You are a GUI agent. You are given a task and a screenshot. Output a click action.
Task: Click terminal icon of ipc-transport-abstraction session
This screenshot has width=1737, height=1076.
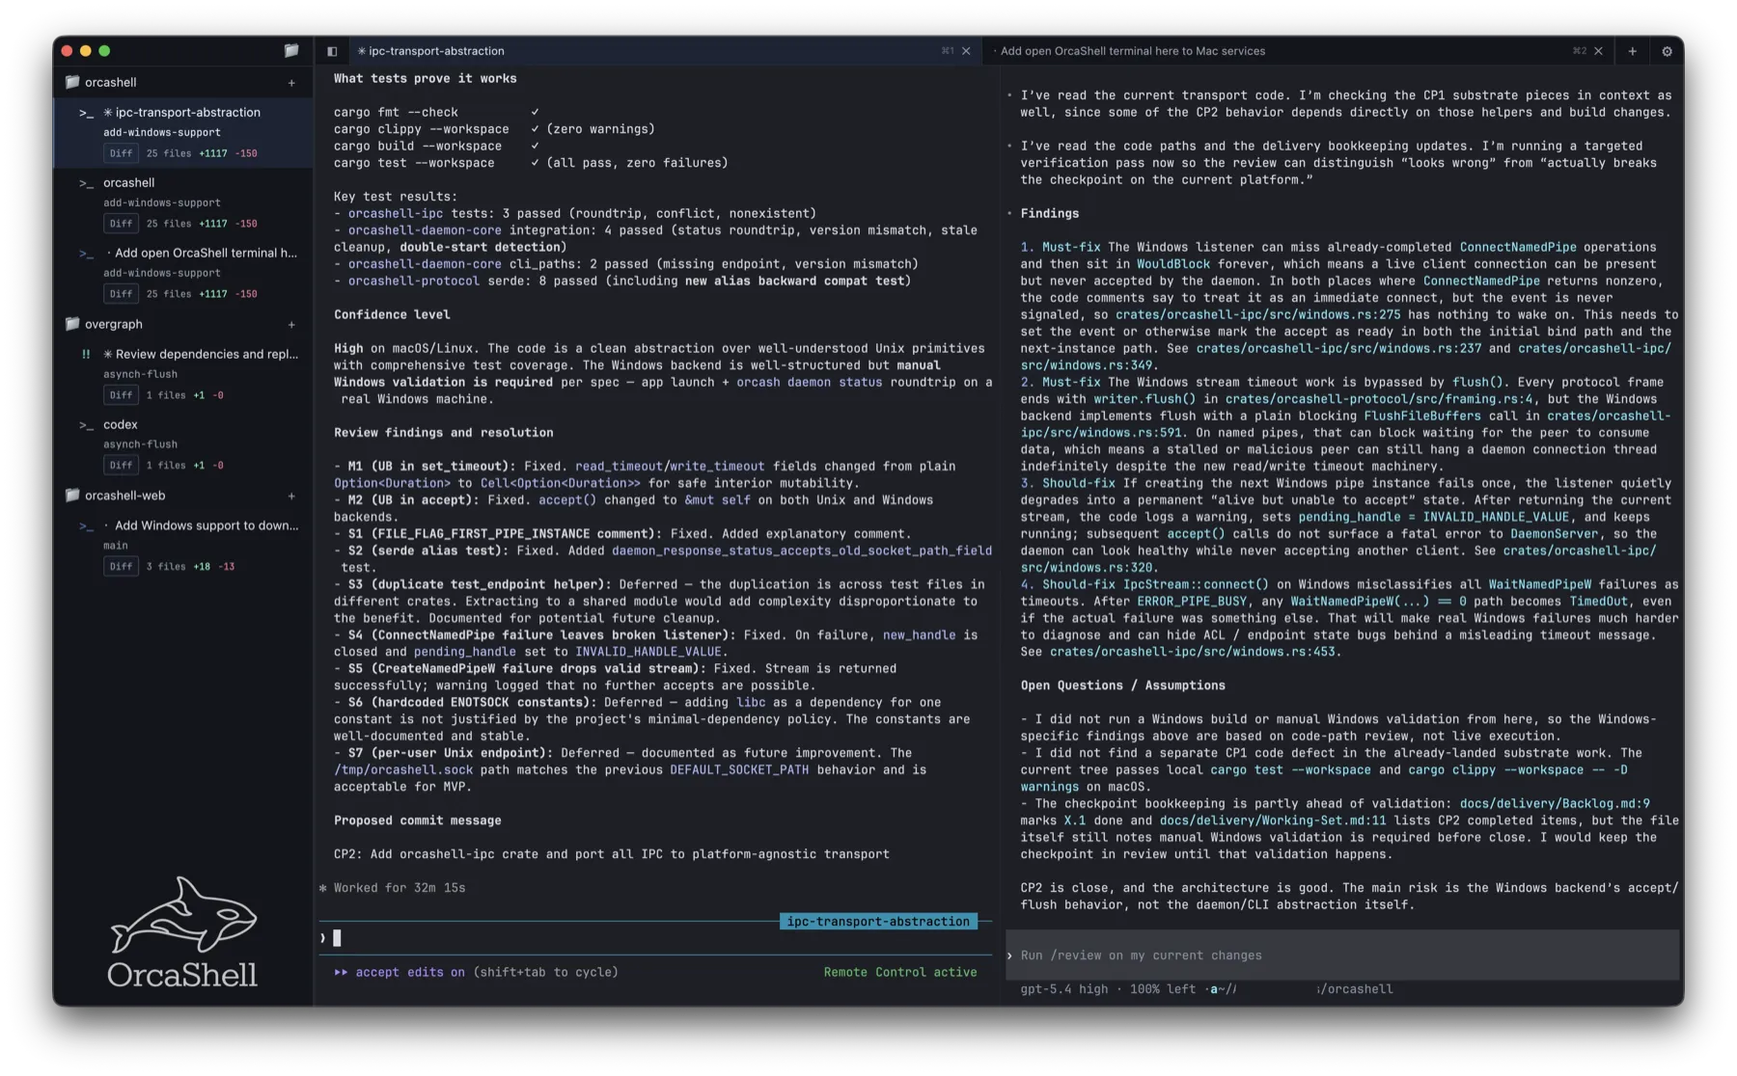(86, 113)
